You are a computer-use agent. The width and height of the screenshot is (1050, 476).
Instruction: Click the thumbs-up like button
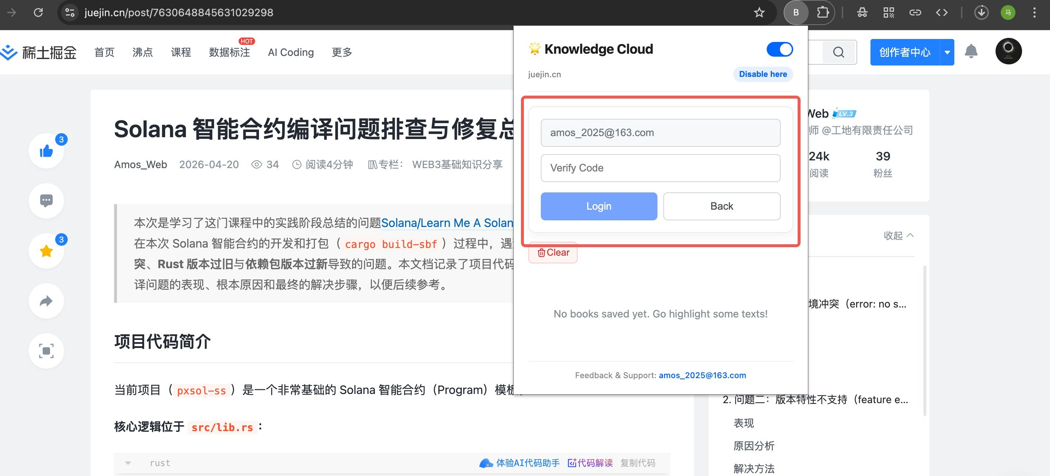46,151
